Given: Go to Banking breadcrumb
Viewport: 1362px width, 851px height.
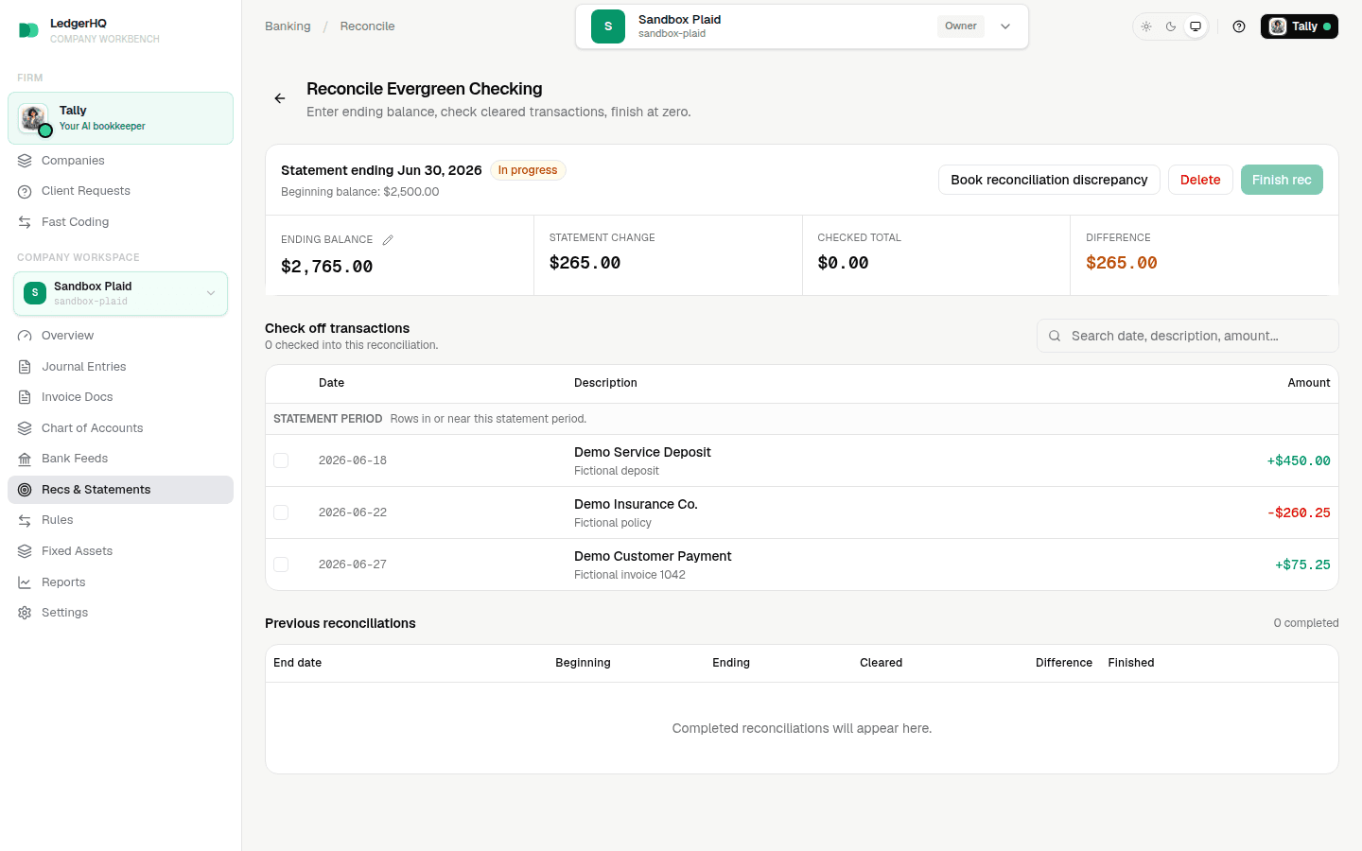Looking at the screenshot, I should (x=288, y=26).
